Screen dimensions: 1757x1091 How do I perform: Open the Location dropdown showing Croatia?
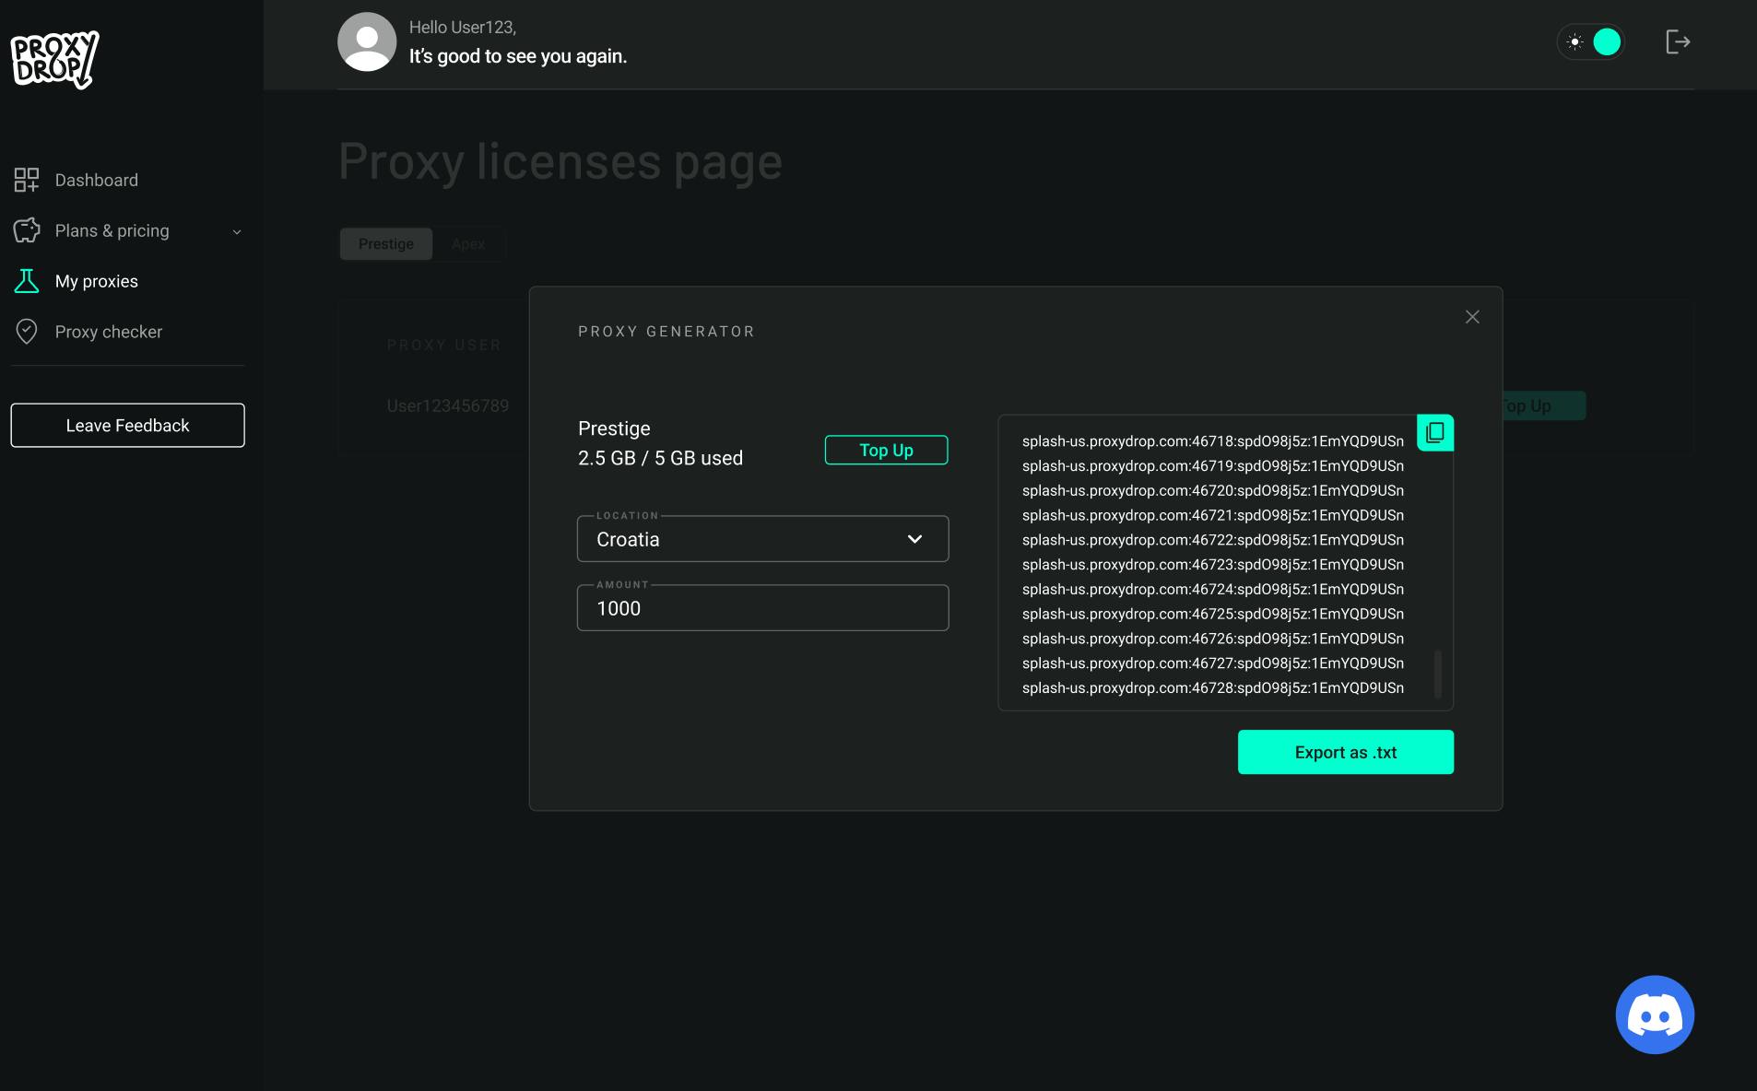(763, 539)
